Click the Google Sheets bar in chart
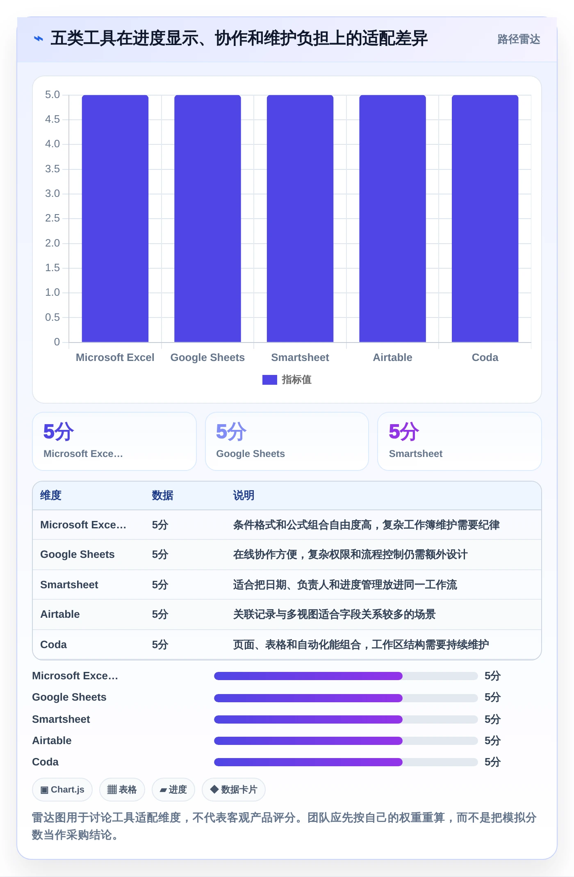Screen dimensions: 574x877 (x=207, y=218)
